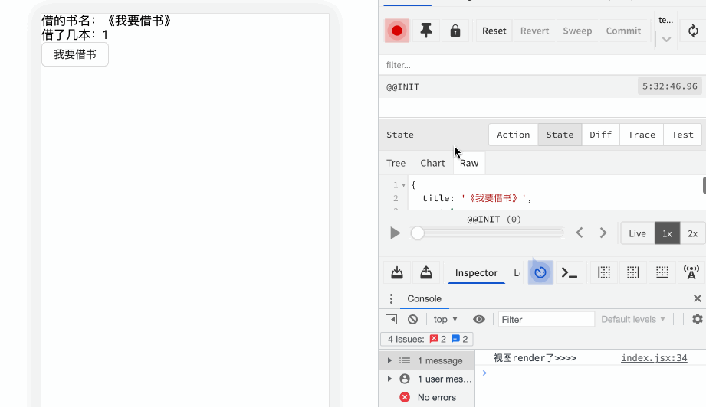Click in the action filter field
Viewport: 706px width, 407px height.
click(542, 65)
